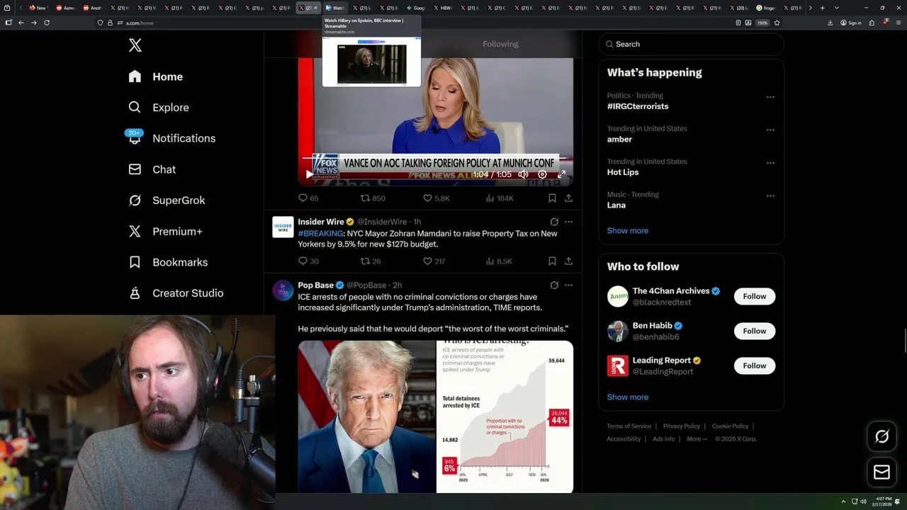View analytics of the post with 184K views

point(500,198)
